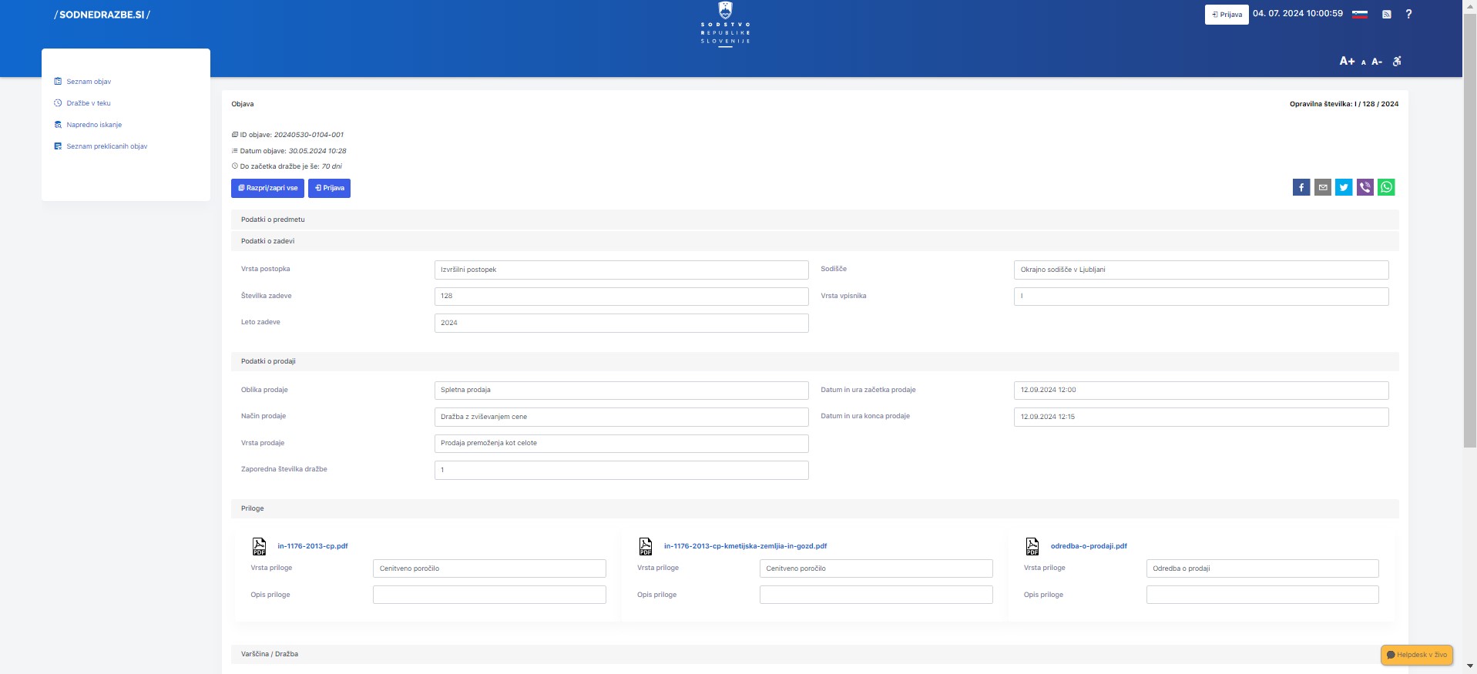Switch language using the Slovenian flag
The image size is (1477, 674).
(1360, 15)
